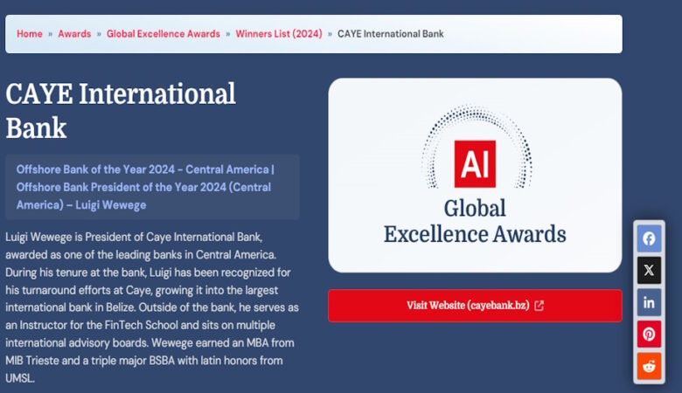Navigate to Global Excellence Awards breadcrumb
The image size is (682, 393).
click(x=164, y=34)
